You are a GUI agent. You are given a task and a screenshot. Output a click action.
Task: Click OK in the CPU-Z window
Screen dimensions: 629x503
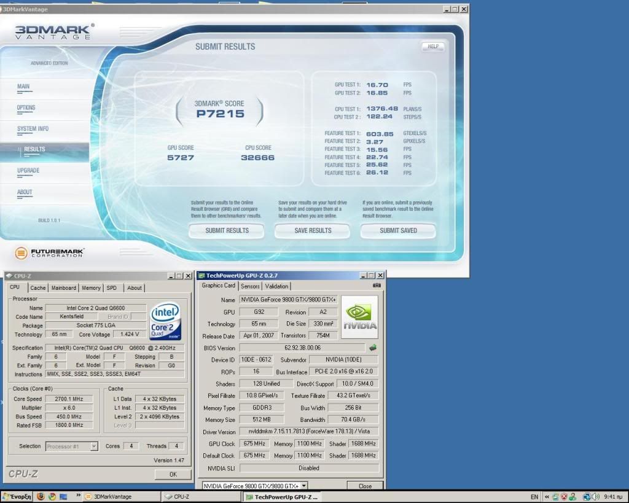pos(173,474)
